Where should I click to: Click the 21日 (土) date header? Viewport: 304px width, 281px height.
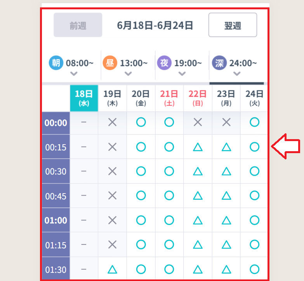pos(169,98)
